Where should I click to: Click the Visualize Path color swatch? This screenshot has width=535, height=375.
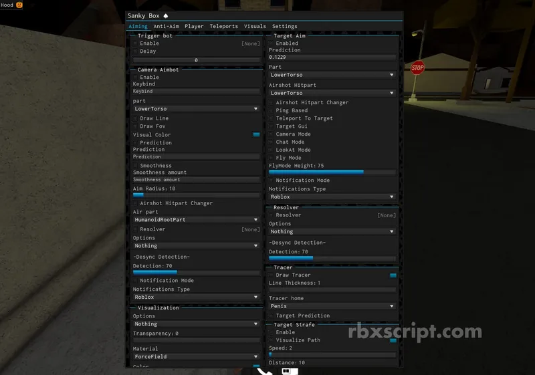[393, 340]
